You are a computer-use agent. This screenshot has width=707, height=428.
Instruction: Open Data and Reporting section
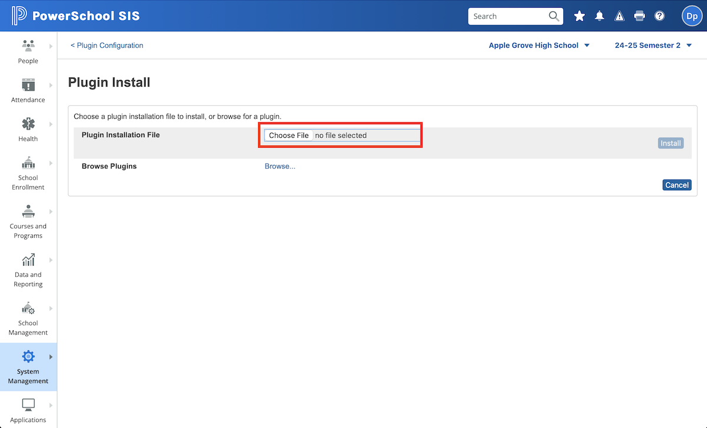28,270
